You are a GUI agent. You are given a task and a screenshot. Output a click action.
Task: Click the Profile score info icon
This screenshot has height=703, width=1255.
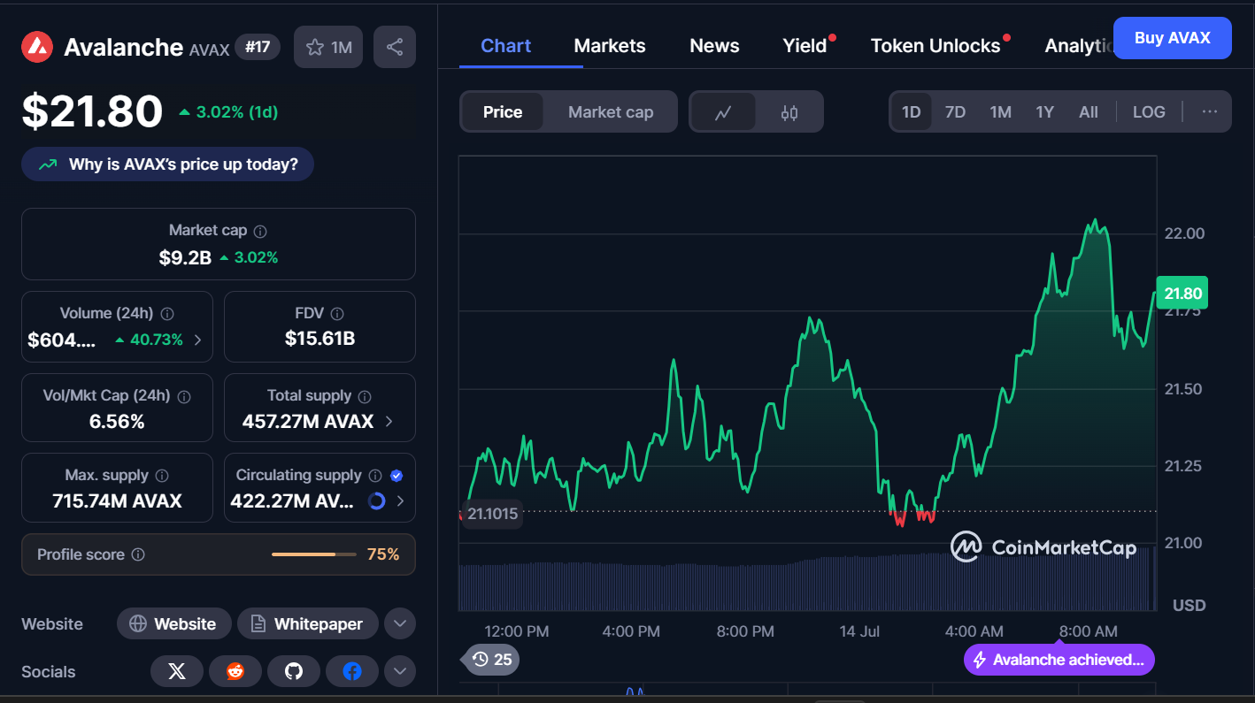[x=138, y=554]
